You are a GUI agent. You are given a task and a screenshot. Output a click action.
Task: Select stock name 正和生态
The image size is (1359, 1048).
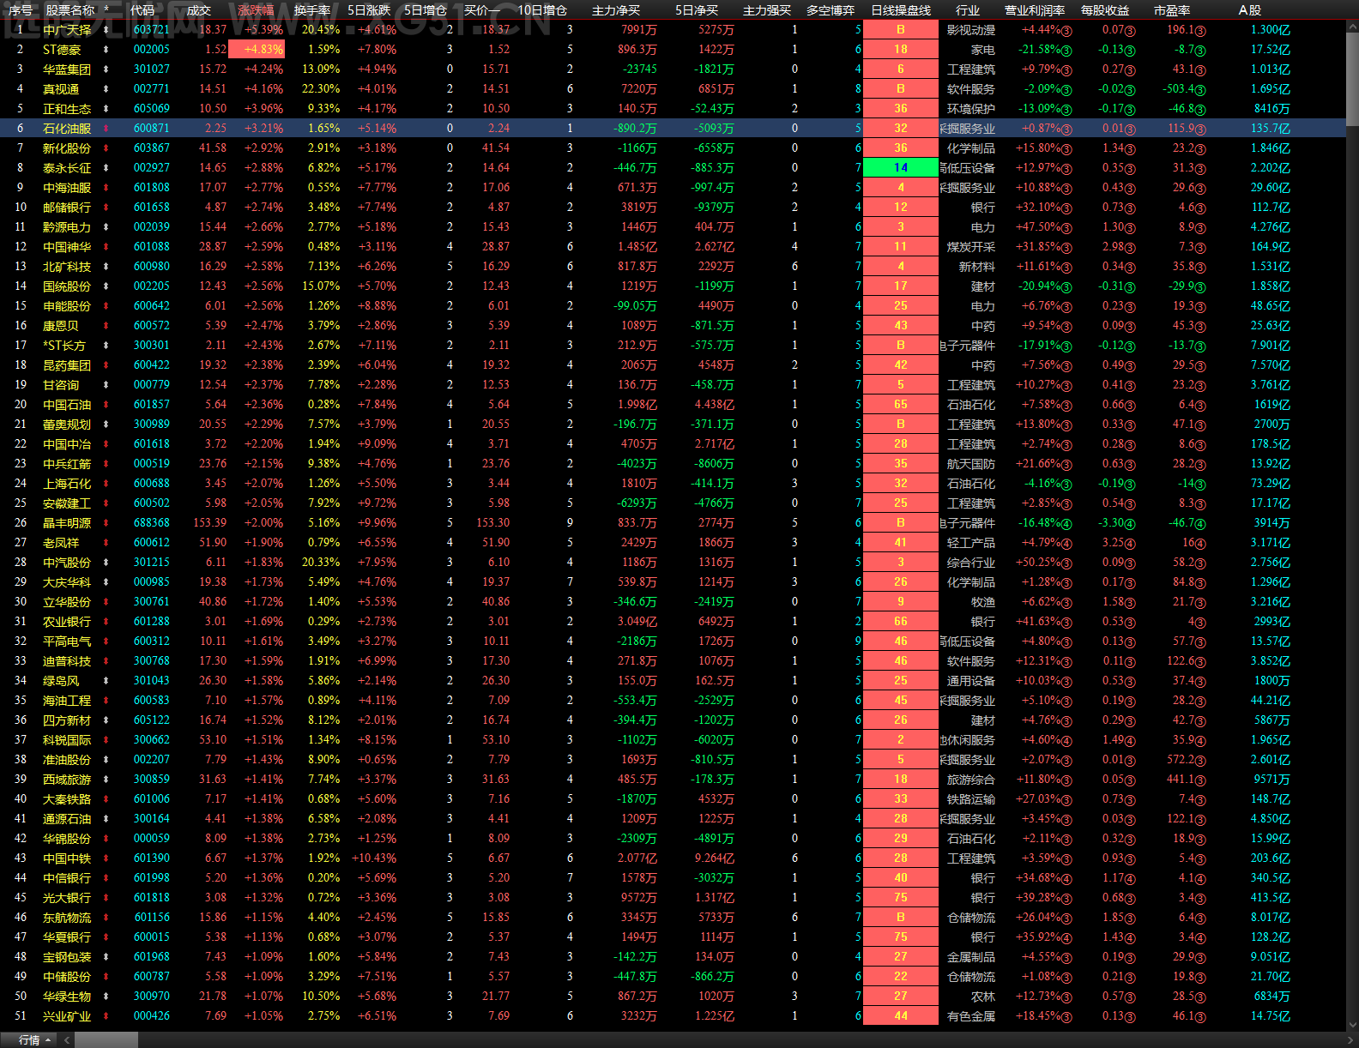coord(67,109)
